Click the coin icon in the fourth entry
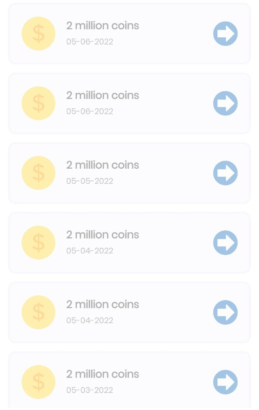Viewport: 259px width, 410px height. 38,243
